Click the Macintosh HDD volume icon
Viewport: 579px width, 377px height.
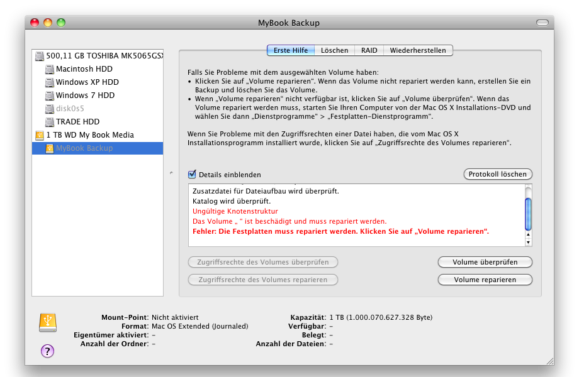coord(50,69)
